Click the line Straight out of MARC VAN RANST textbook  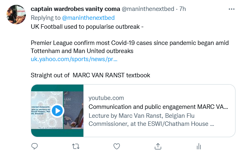(90, 75)
